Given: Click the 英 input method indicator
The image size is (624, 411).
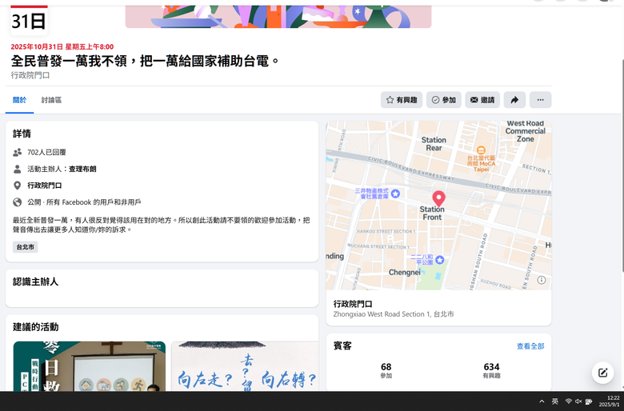Looking at the screenshot, I should click(x=554, y=401).
